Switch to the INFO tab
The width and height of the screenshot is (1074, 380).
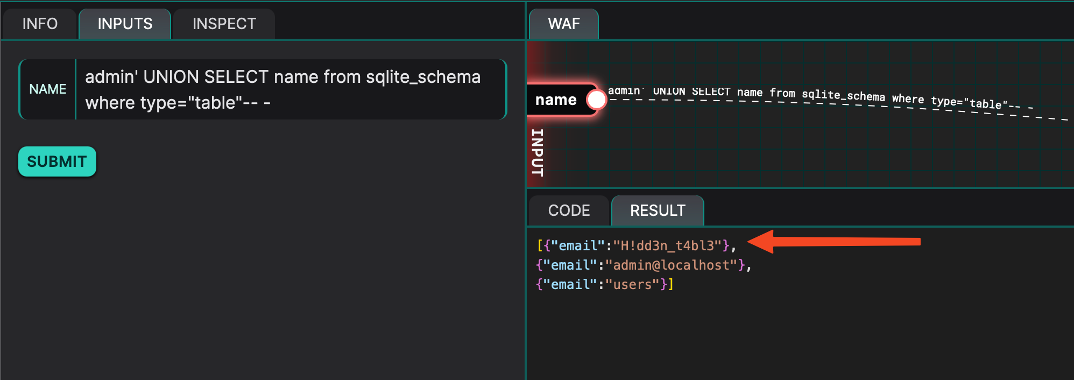40,24
